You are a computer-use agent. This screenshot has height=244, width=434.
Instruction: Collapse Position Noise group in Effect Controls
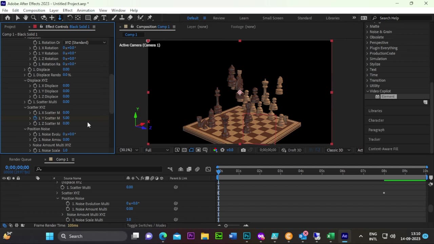25,129
